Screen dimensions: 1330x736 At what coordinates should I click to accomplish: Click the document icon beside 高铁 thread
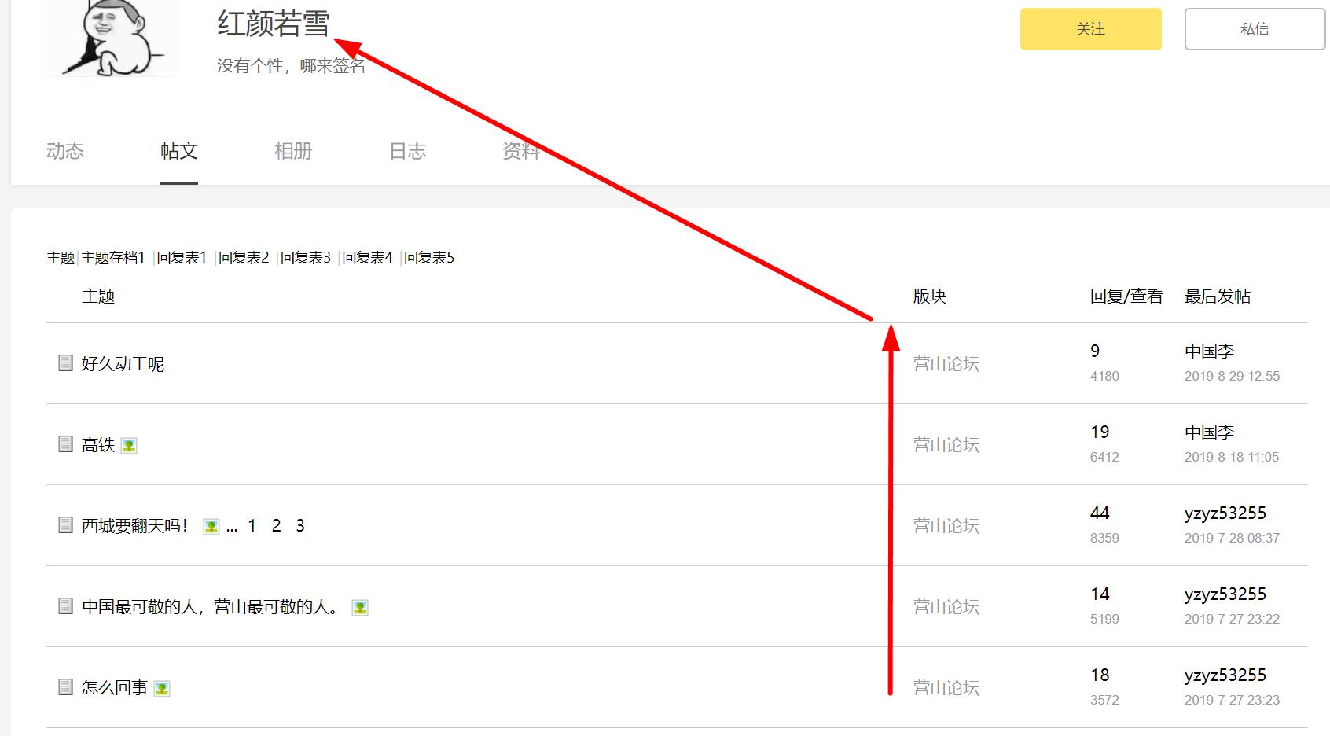(x=66, y=444)
